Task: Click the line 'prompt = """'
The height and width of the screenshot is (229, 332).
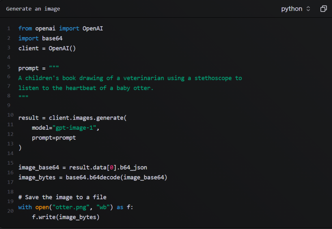Action: tap(38, 68)
